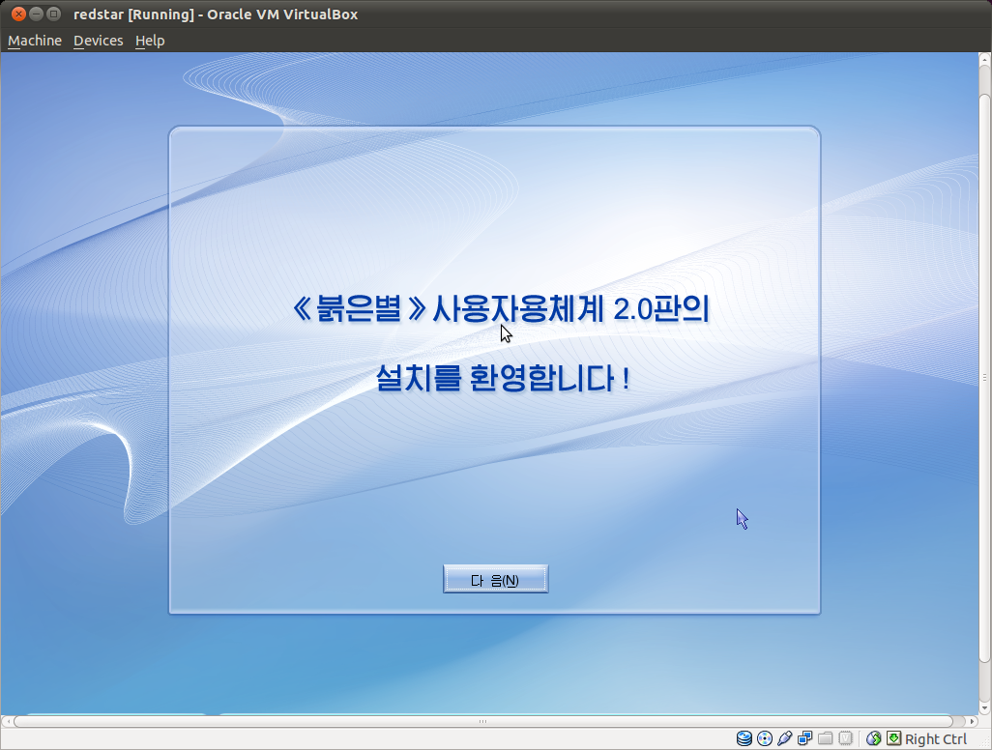
Task: Open the Machine menu
Action: pyautogui.click(x=35, y=41)
